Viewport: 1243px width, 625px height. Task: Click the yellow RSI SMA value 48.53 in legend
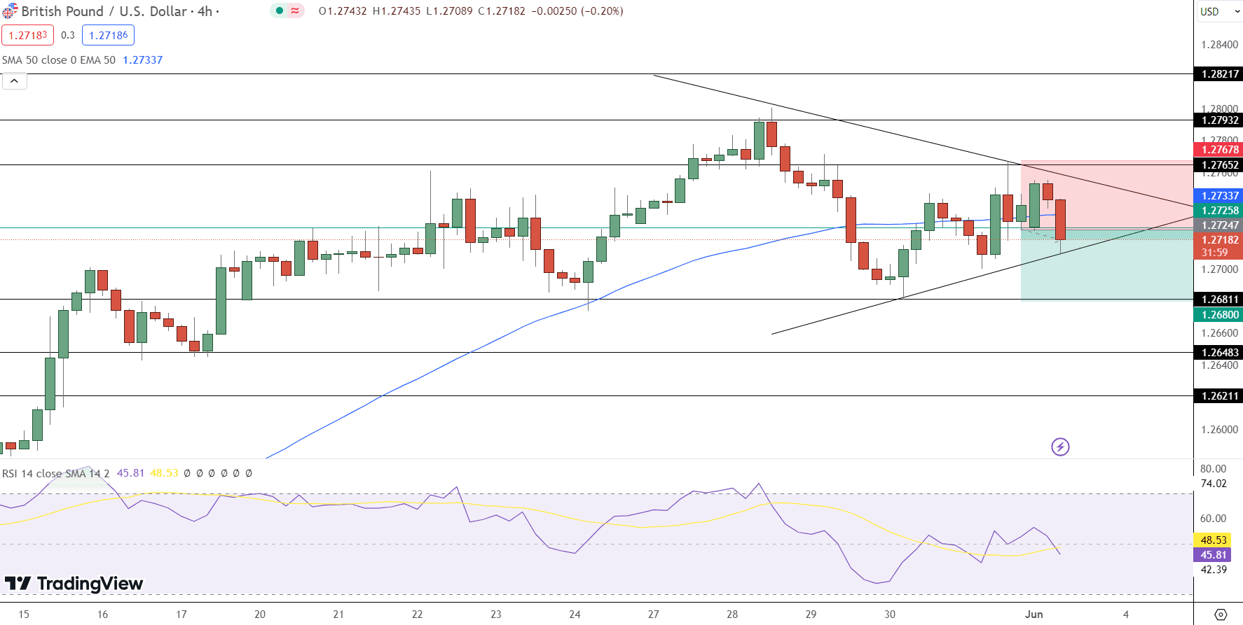(x=164, y=474)
